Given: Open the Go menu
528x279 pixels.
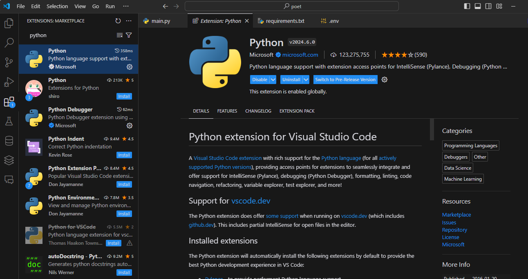Looking at the screenshot, I should click(96, 6).
